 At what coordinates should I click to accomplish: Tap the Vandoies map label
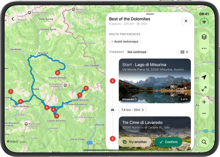16,49
